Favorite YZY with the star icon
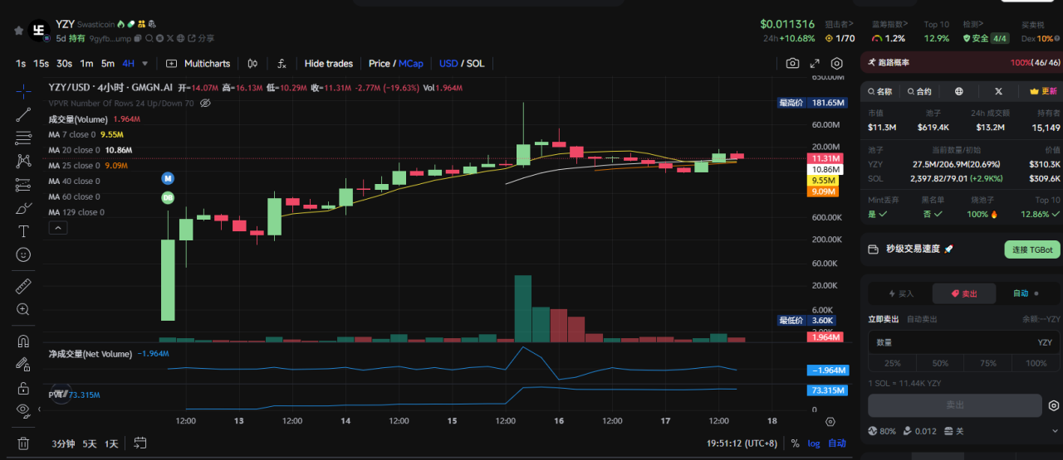The image size is (1063, 460). tap(18, 31)
